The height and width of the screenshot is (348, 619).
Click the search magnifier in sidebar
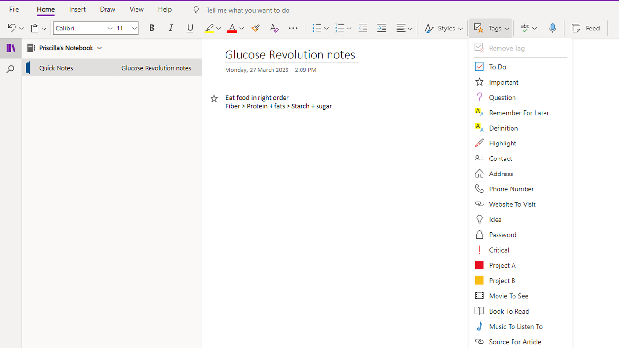tap(10, 70)
